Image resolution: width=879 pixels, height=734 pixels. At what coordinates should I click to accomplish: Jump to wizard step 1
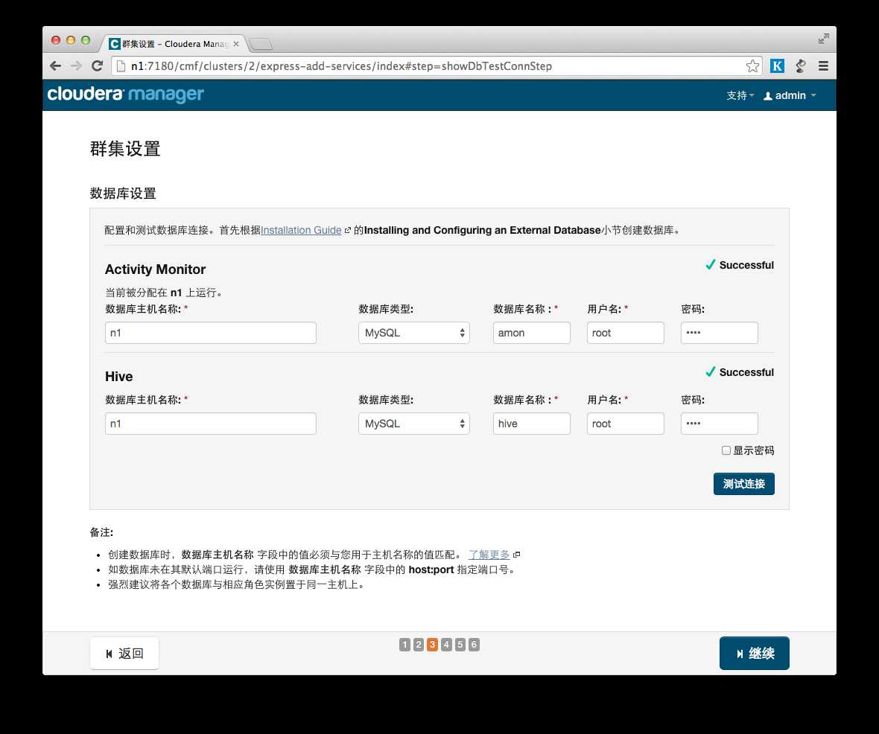[404, 645]
